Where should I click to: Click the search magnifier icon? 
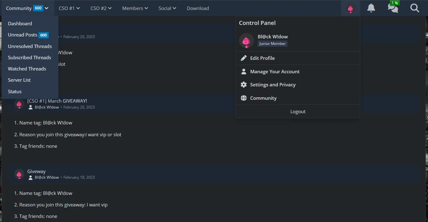pos(415,8)
